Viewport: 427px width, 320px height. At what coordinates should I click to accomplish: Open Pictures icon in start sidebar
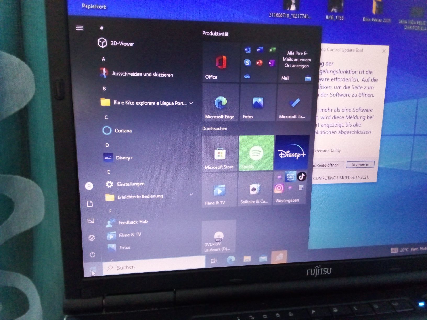point(91,221)
